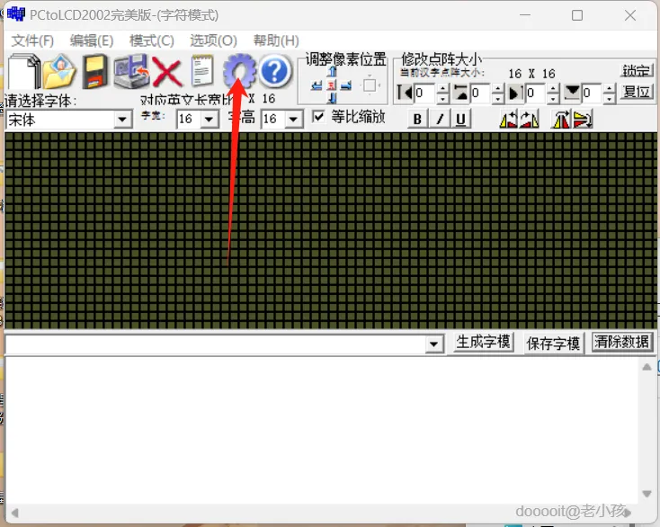Viewport: 660px width, 527px height.
Task: Increase the left margin stepper value
Action: (x=442, y=87)
